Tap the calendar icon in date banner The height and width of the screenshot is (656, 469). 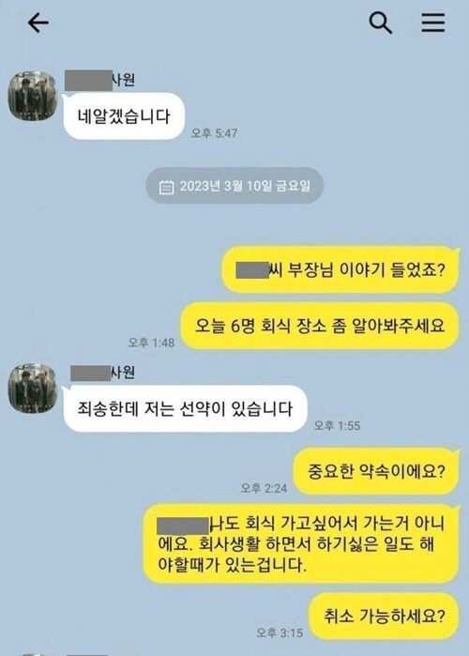166,187
